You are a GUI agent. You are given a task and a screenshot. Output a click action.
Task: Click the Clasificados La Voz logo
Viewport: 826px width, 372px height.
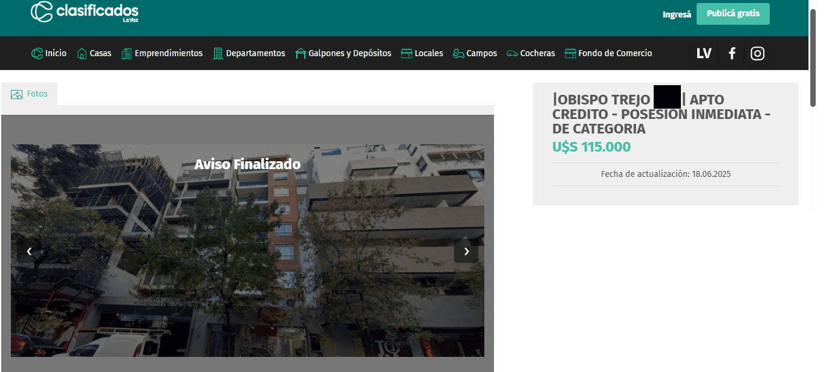tap(84, 12)
